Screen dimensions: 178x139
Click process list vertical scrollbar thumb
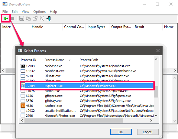[156, 92]
